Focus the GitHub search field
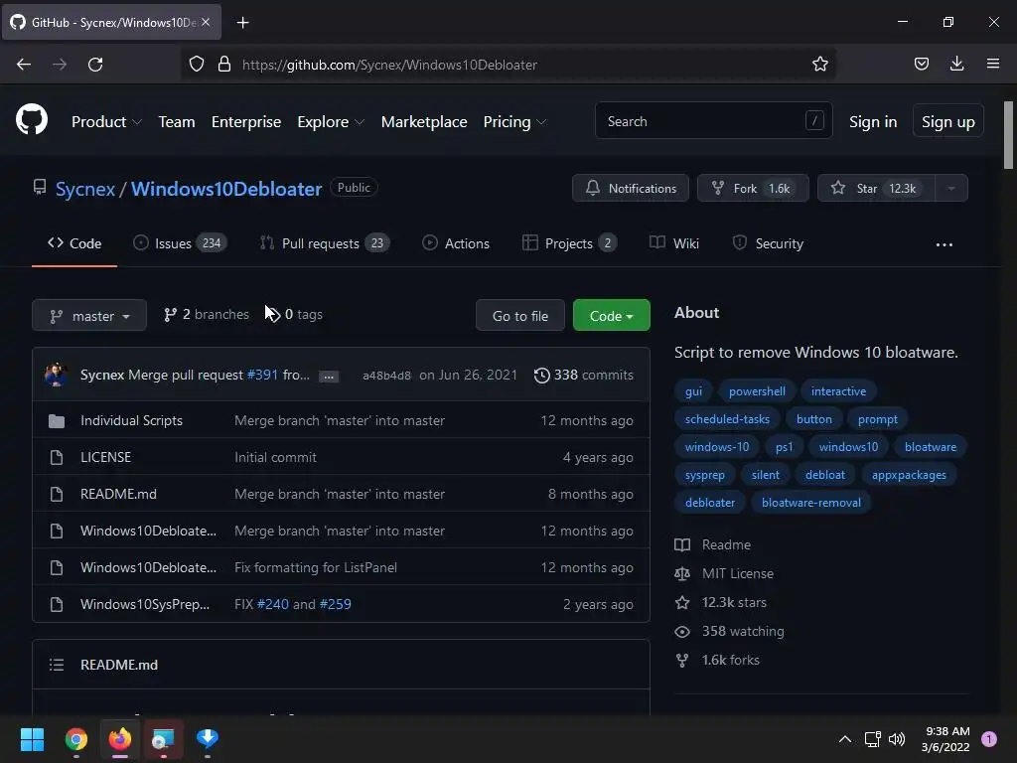 [713, 120]
